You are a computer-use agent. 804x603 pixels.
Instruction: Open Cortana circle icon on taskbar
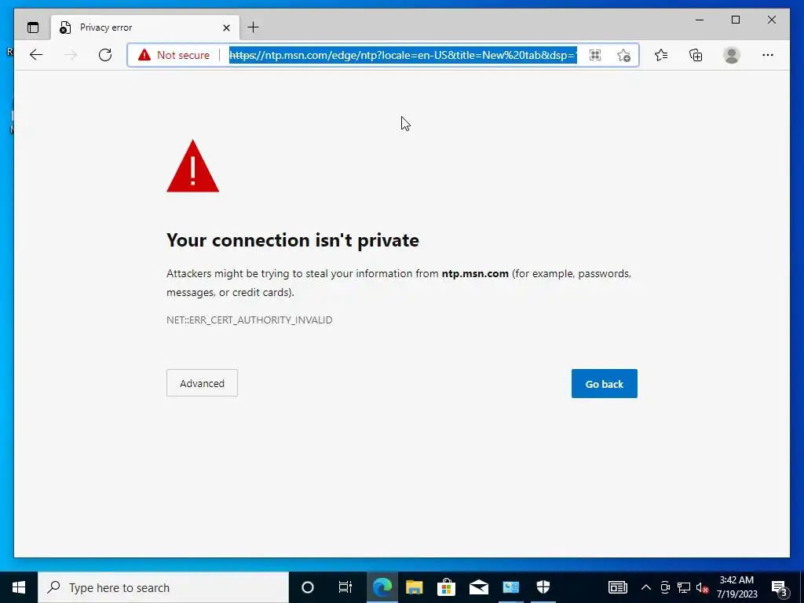click(308, 587)
